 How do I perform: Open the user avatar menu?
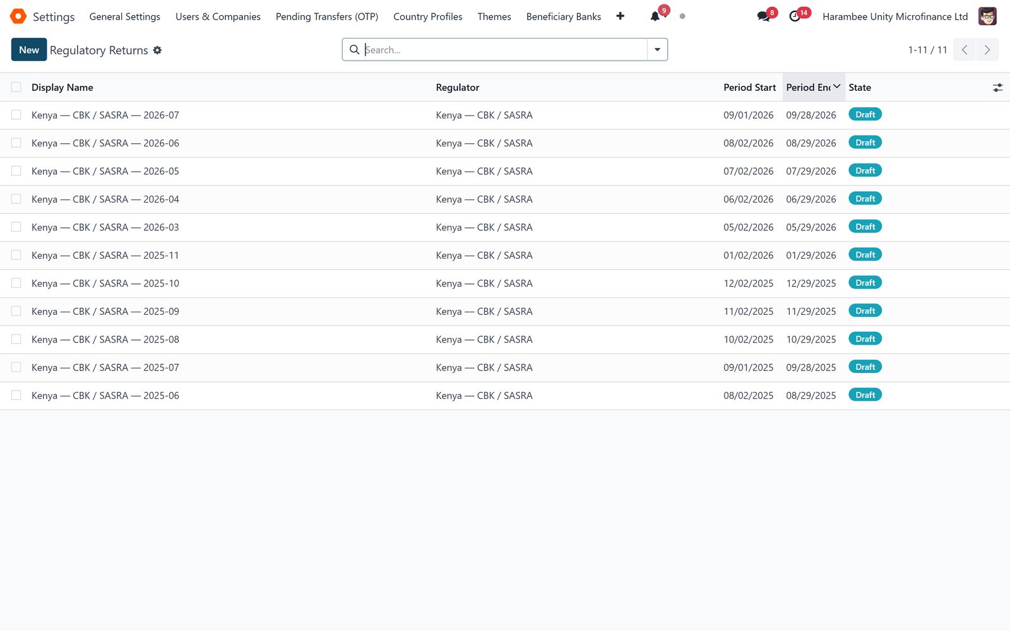click(987, 16)
